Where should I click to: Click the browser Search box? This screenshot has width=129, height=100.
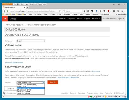click(x=73, y=11)
